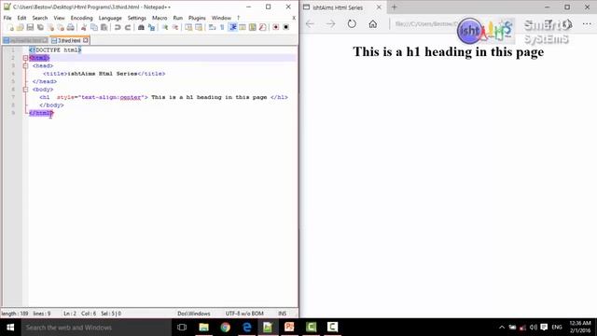Click the Zoom Out toolbar icon
Image resolution: width=597 pixels, height=336 pixels.
click(x=175, y=27)
